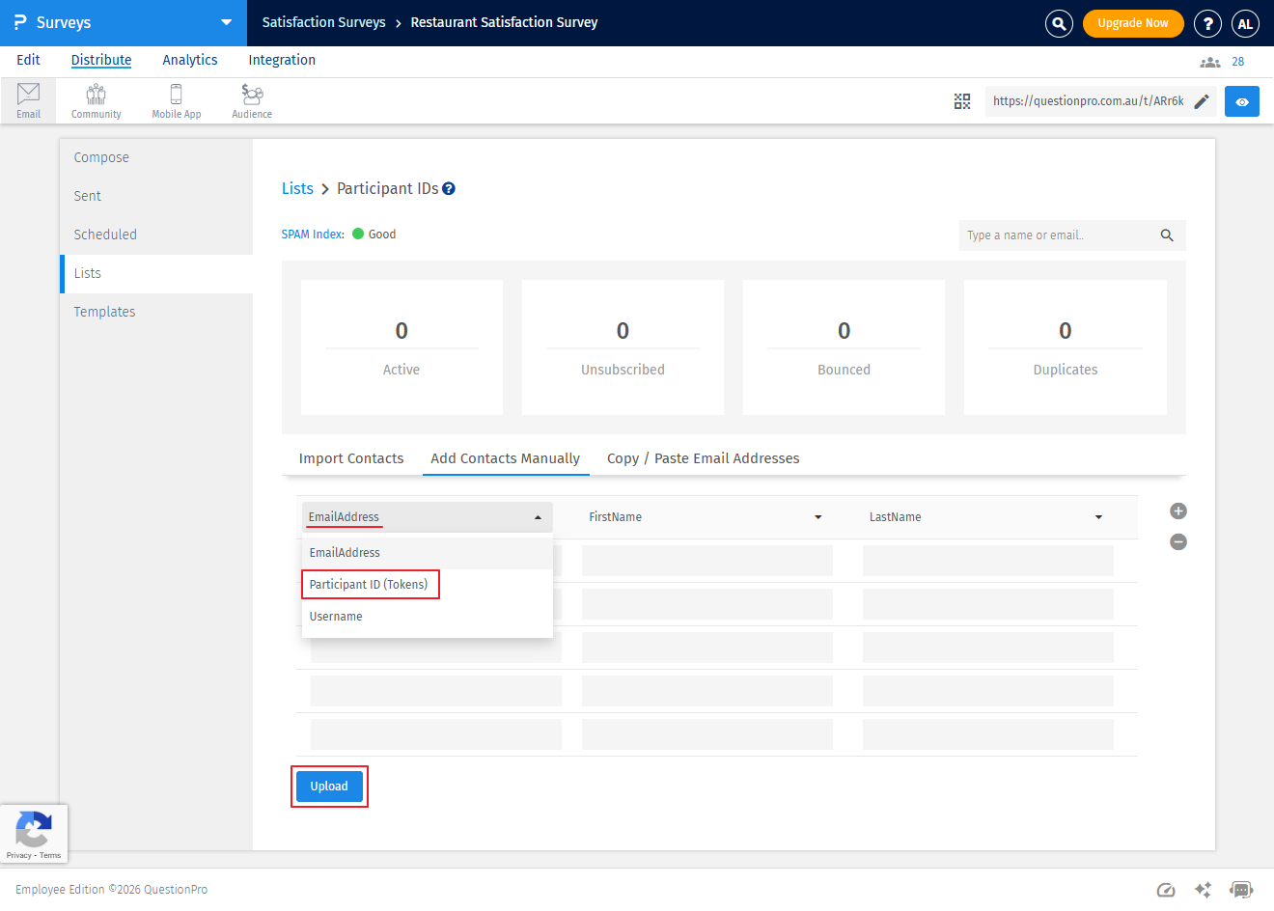This screenshot has width=1274, height=911.
Task: Go to the Analytics menu
Action: click(190, 60)
